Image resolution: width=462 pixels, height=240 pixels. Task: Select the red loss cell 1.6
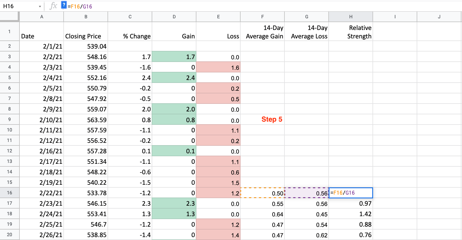[x=218, y=67]
